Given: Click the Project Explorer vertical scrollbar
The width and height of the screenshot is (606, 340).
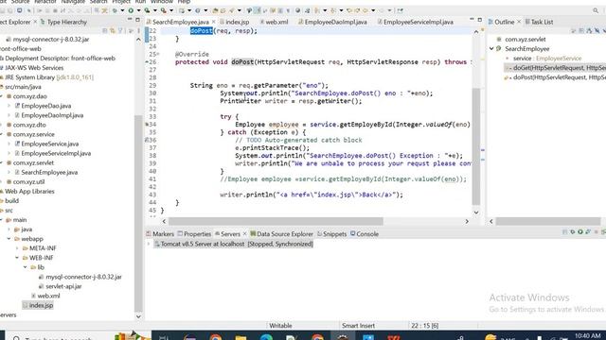Looking at the screenshot, I should point(138,214).
